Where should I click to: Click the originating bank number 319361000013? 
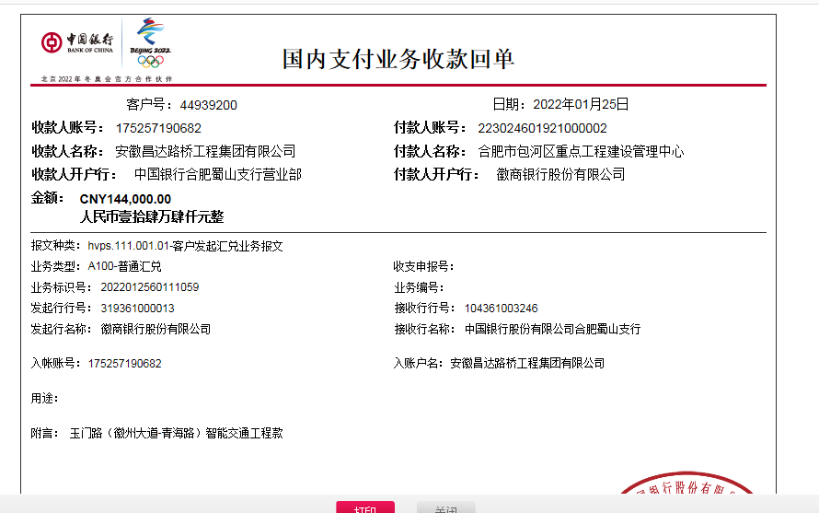point(137,308)
